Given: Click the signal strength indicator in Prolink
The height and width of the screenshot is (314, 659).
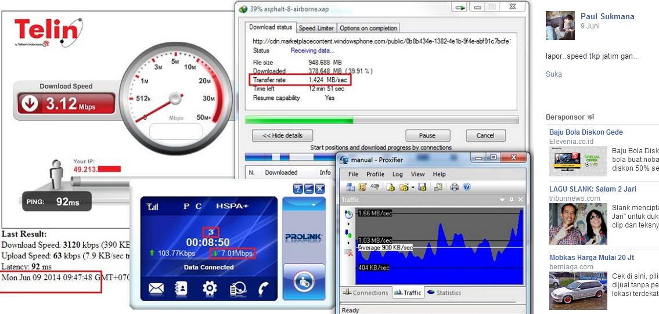Looking at the screenshot, I should pyautogui.click(x=152, y=207).
